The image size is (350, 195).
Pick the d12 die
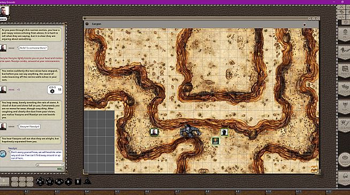50,182
